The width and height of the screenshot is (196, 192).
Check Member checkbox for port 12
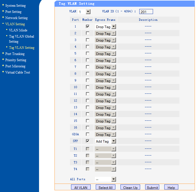(88, 100)
